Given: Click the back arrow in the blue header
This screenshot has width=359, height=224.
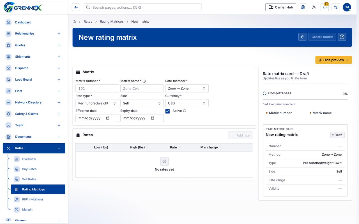Looking at the screenshot, I should coord(302,37).
